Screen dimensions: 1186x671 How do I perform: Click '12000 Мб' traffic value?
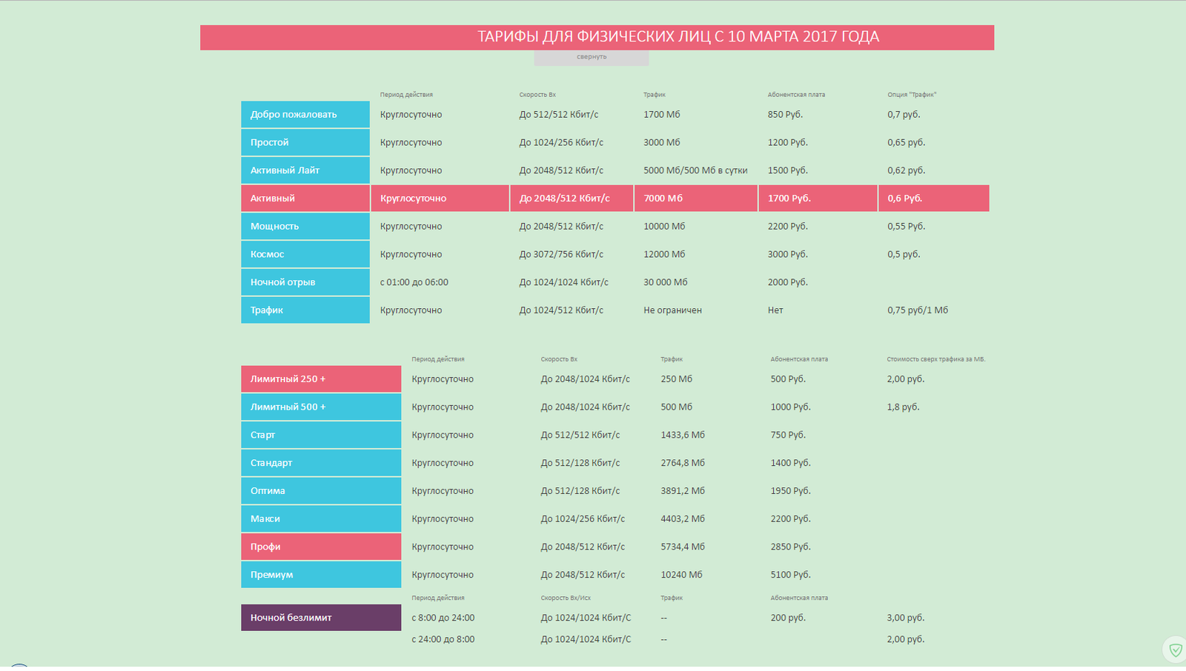664,254
